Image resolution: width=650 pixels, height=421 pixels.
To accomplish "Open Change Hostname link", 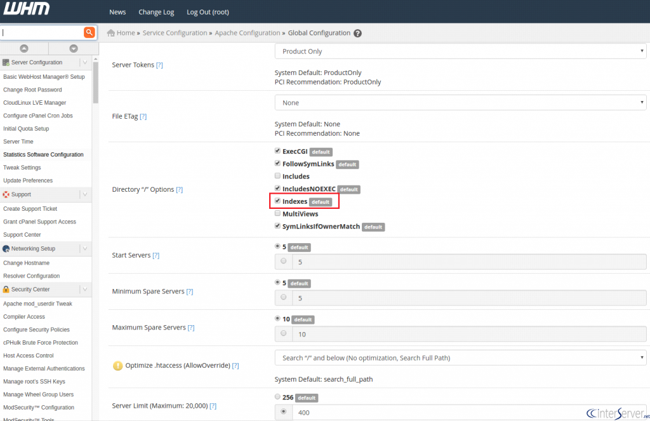I will pos(26,263).
